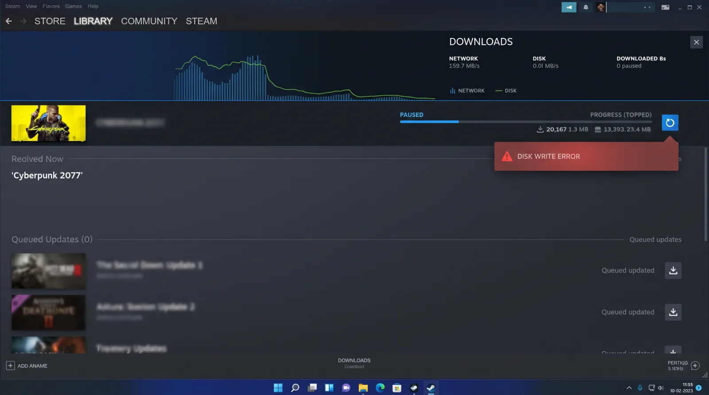
Task: Retry the Cyberpunk 2077 download
Action: click(x=670, y=123)
